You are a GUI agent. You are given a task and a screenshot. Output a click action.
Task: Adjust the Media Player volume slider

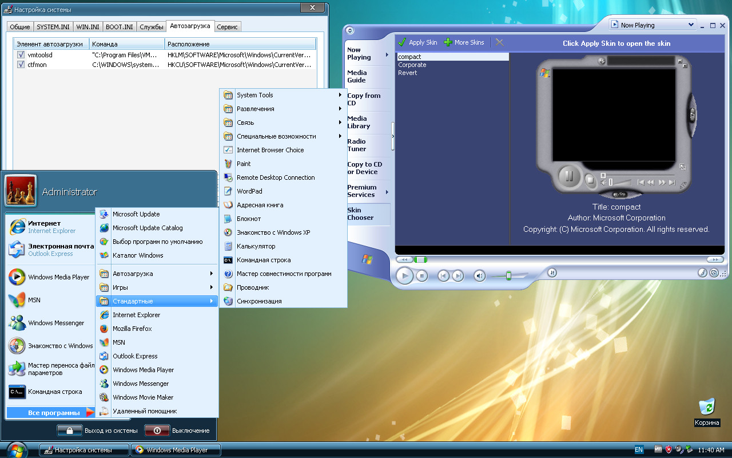pos(508,276)
